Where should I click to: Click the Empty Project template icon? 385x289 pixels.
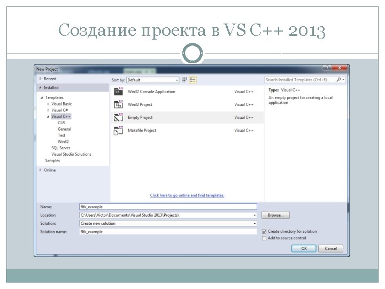click(x=118, y=117)
